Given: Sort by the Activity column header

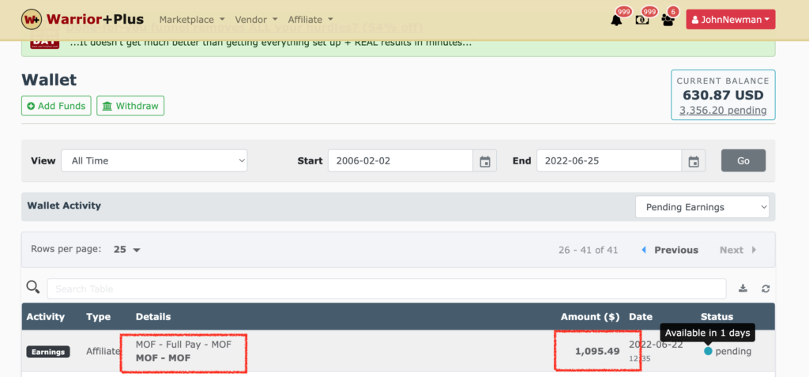Looking at the screenshot, I should (x=45, y=317).
